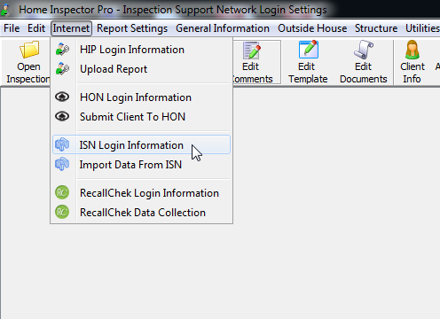Open the Utilities menu

click(x=422, y=28)
